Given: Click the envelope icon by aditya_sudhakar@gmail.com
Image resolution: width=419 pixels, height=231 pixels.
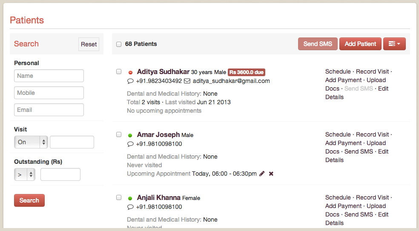Looking at the screenshot, I should pyautogui.click(x=187, y=81).
